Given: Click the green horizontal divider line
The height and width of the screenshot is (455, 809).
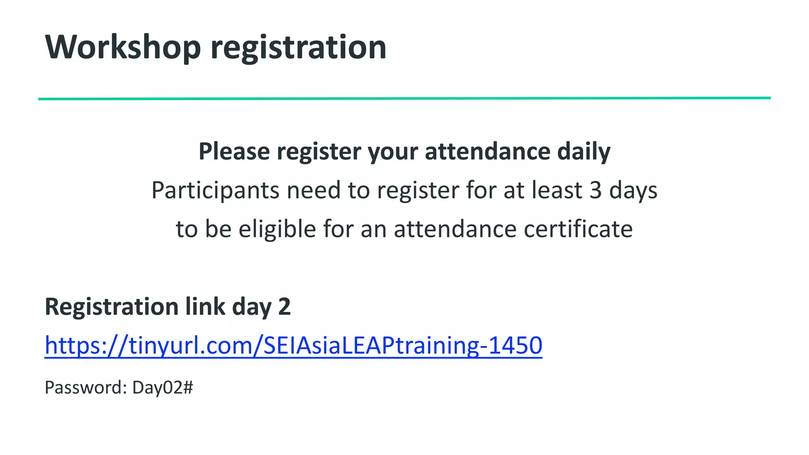Looking at the screenshot, I should 404,98.
